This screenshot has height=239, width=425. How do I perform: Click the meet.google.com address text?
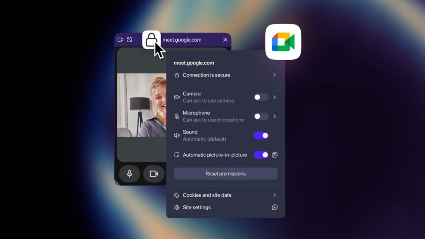tap(182, 40)
